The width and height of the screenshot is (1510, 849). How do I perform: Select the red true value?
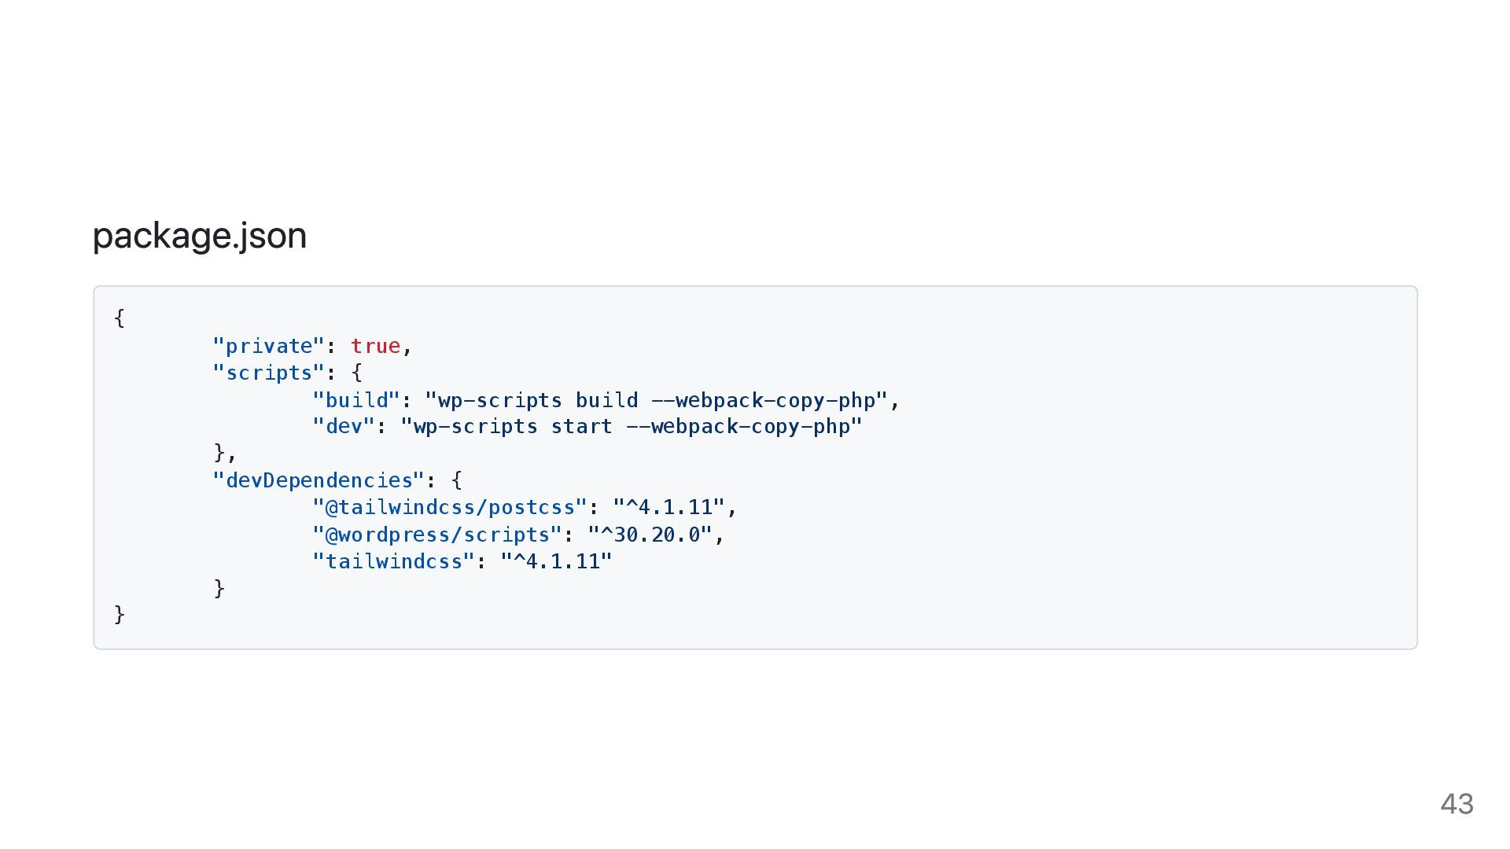tap(375, 346)
